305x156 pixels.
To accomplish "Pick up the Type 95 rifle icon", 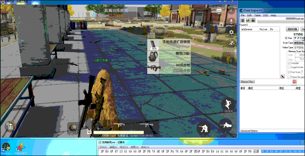I will point(153,68).
